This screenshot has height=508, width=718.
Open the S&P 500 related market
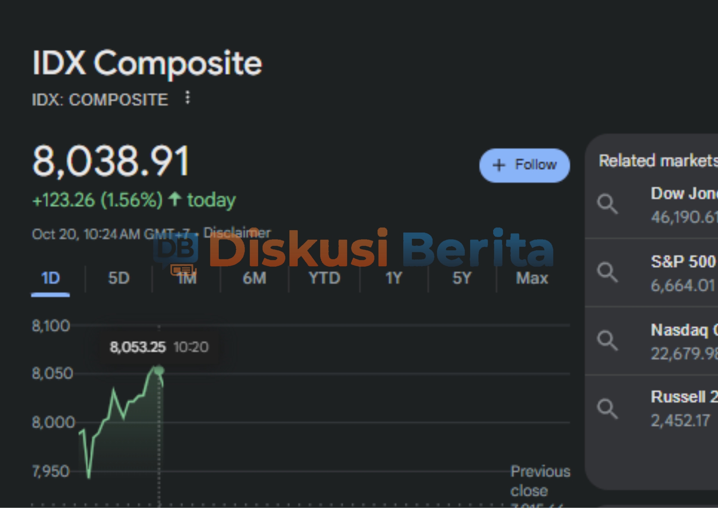[683, 262]
